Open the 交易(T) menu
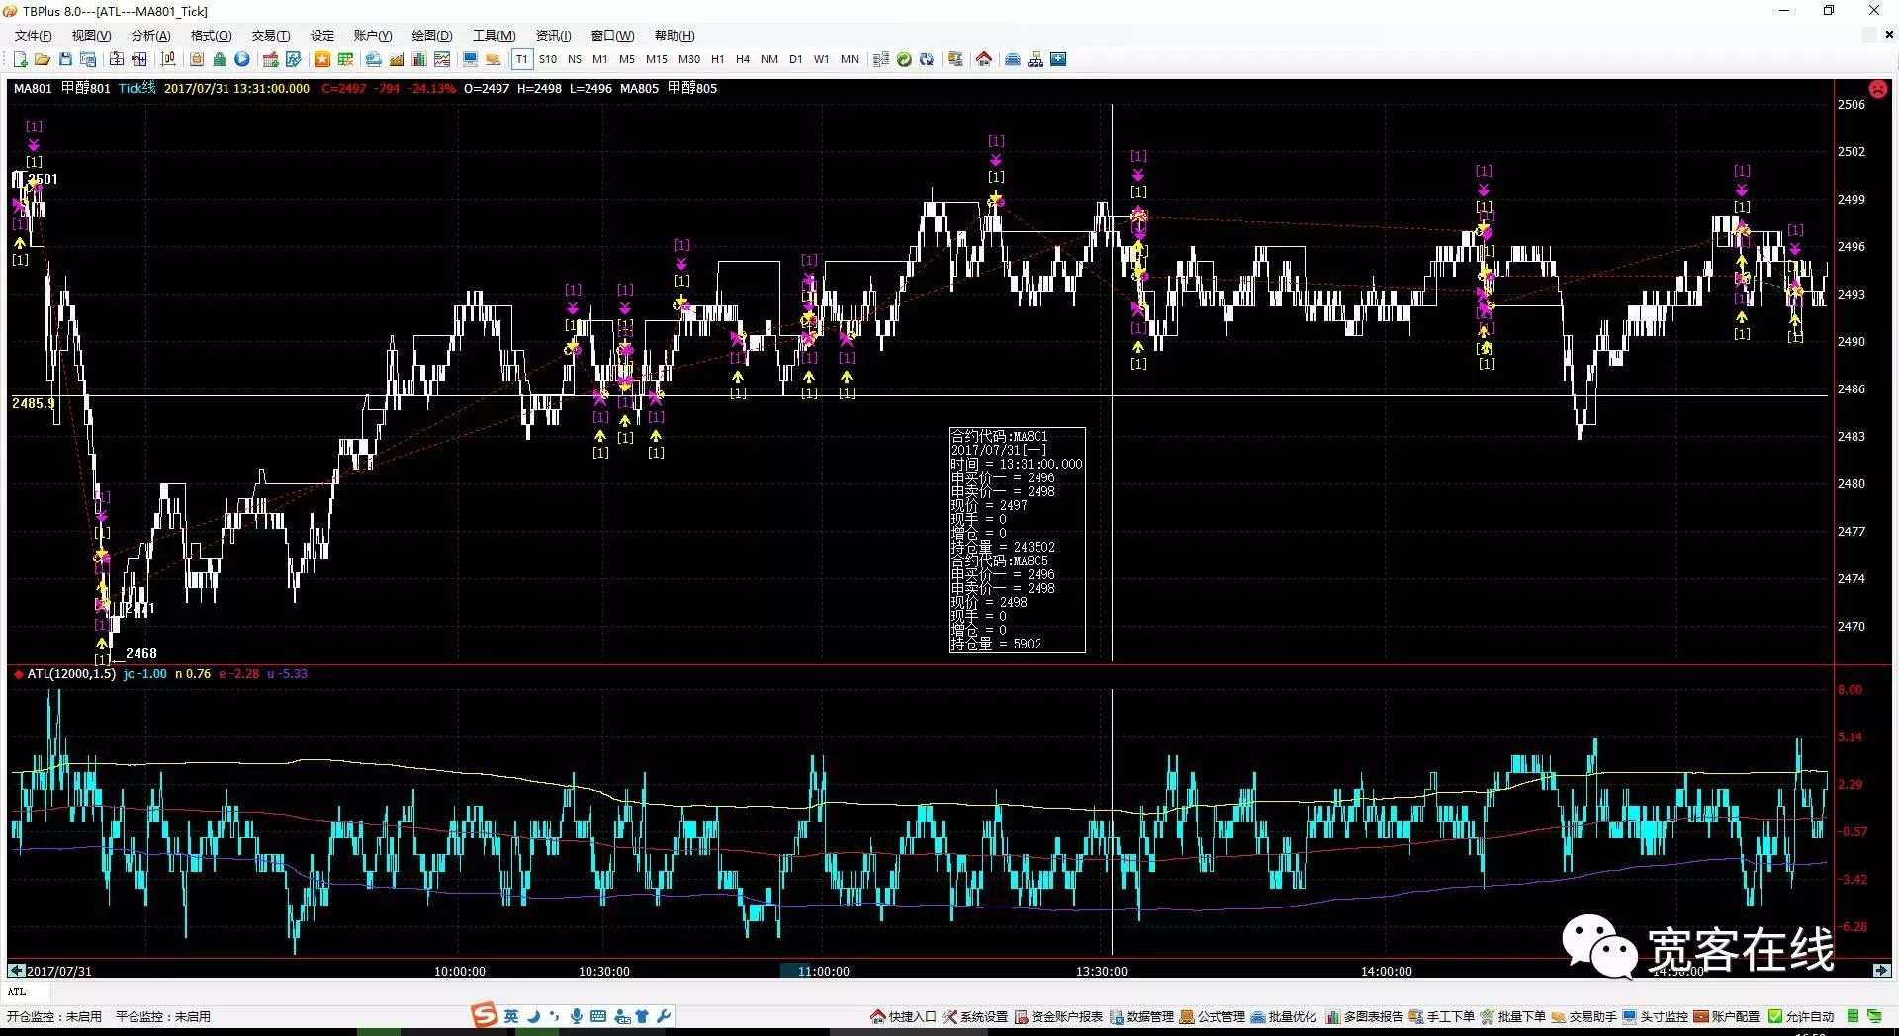 270,36
